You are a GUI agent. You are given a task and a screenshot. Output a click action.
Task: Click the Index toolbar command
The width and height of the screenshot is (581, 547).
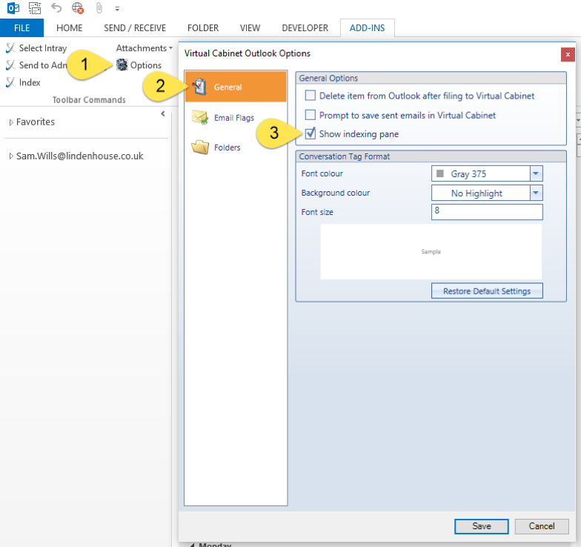23,82
